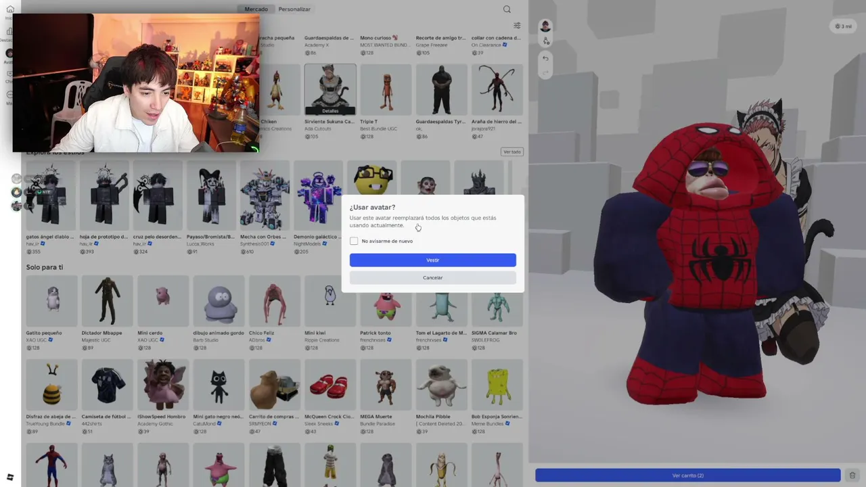Select the 'Mini cerdo' pig thumbnail
This screenshot has height=487, width=866.
tap(163, 301)
